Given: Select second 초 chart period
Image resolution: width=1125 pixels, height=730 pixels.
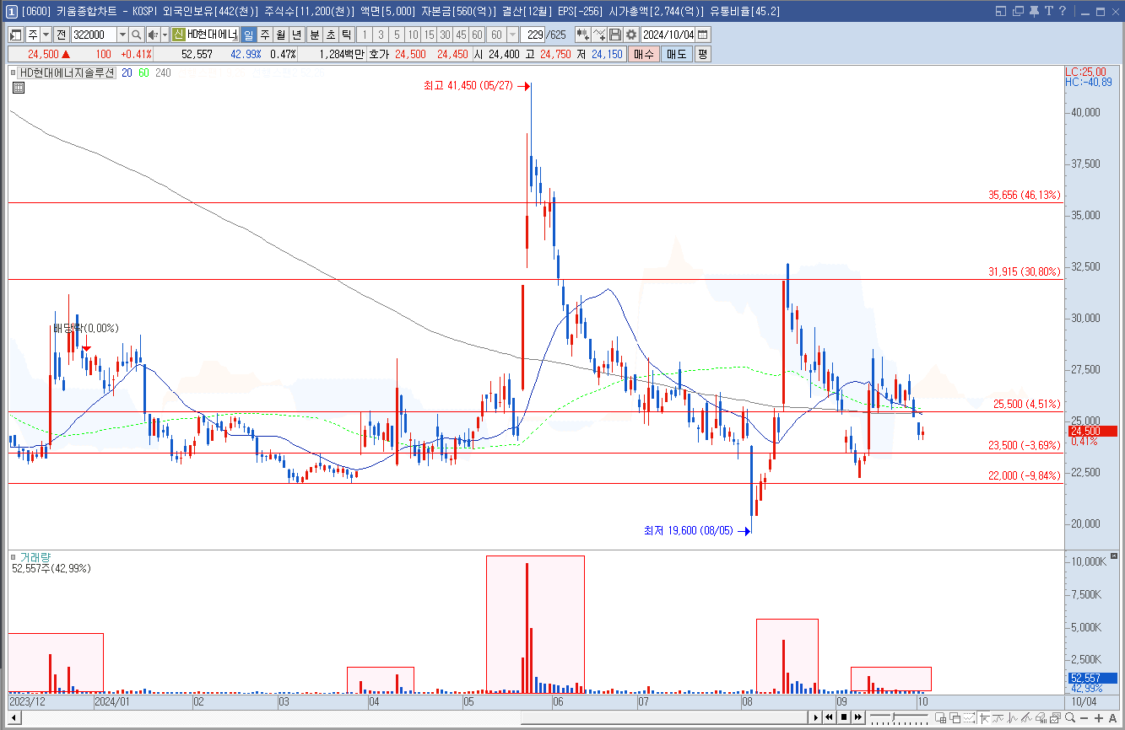Looking at the screenshot, I should [x=331, y=35].
